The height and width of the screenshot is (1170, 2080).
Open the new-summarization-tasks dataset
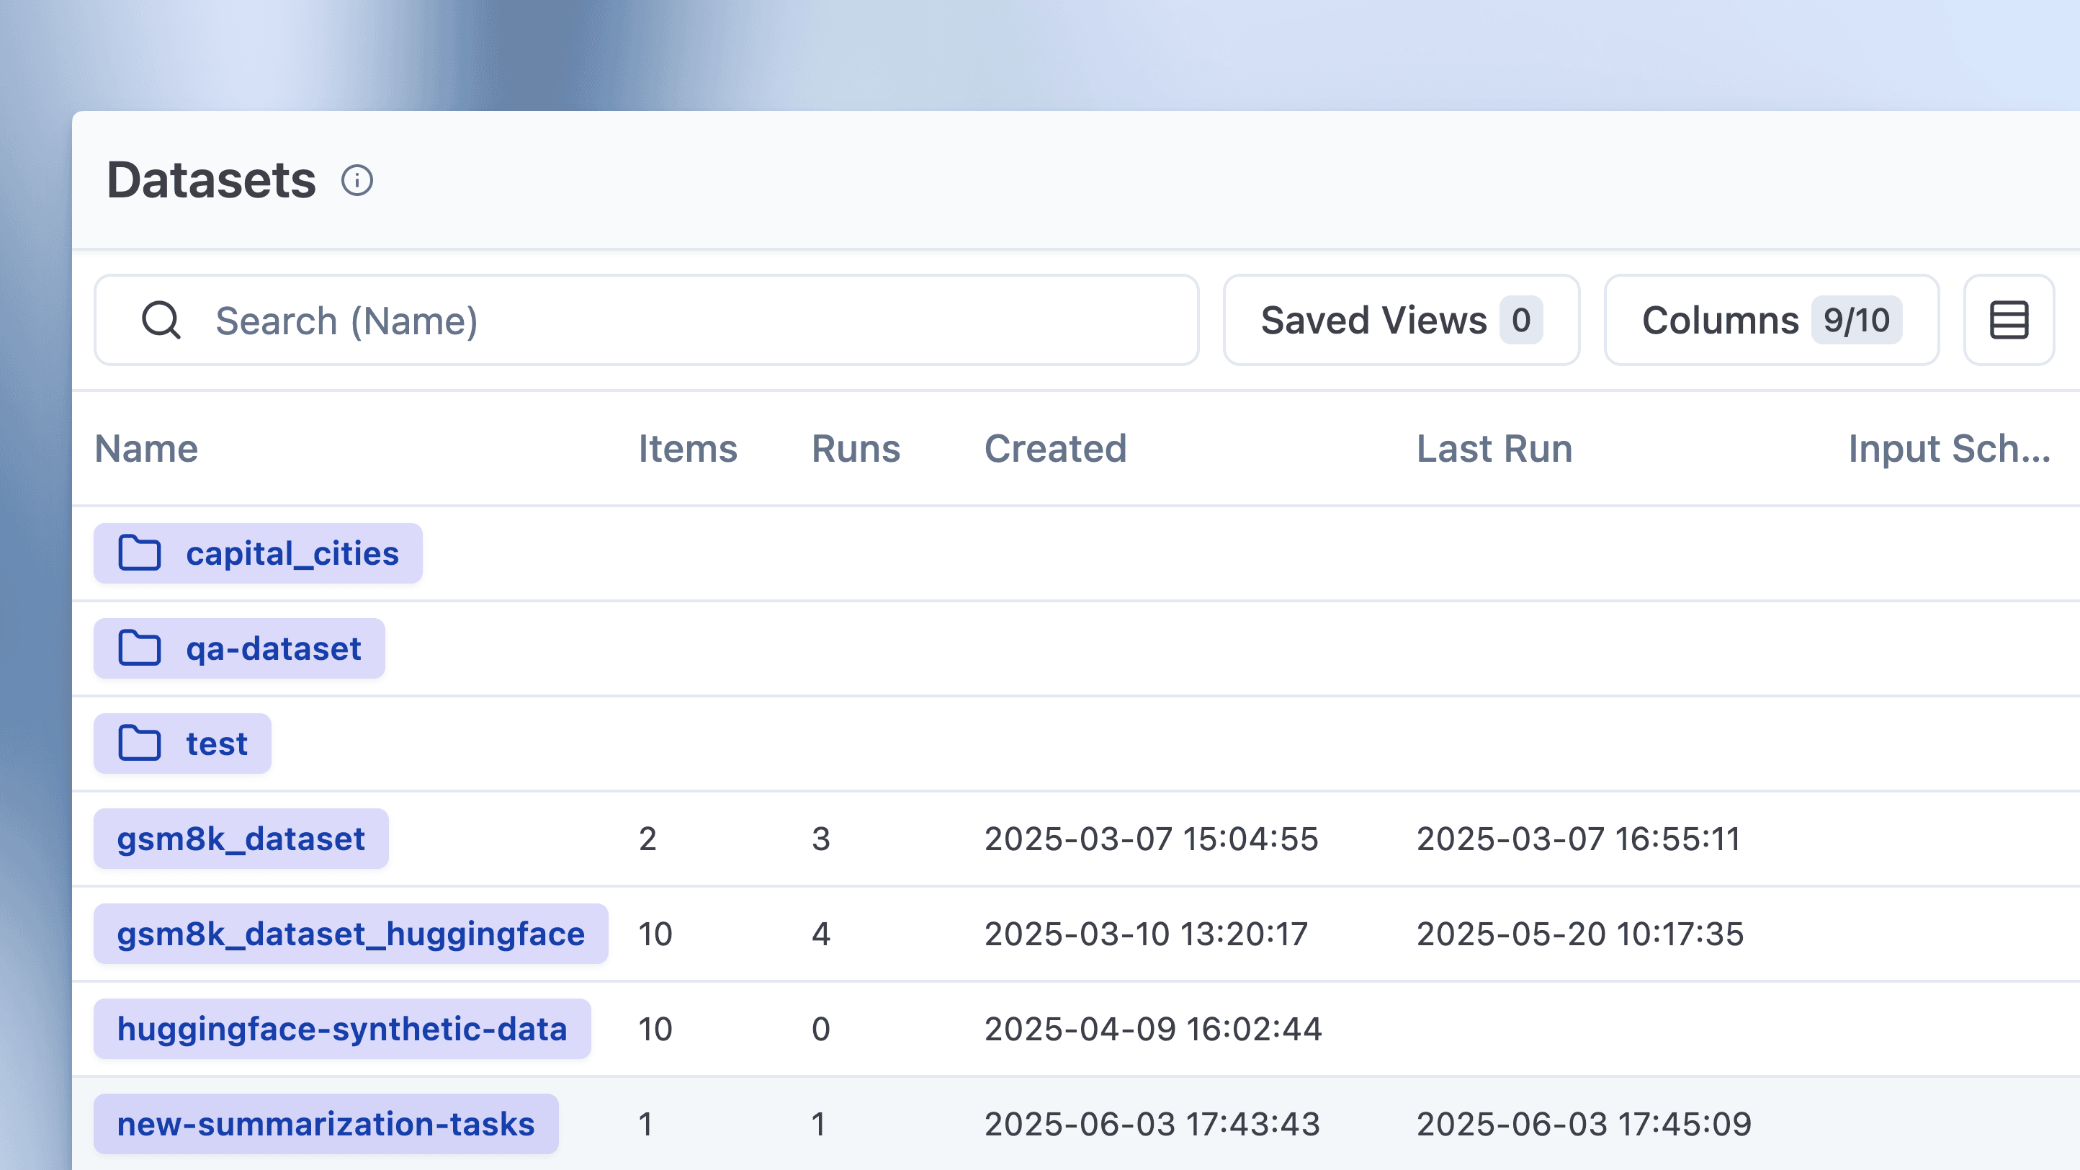[326, 1122]
